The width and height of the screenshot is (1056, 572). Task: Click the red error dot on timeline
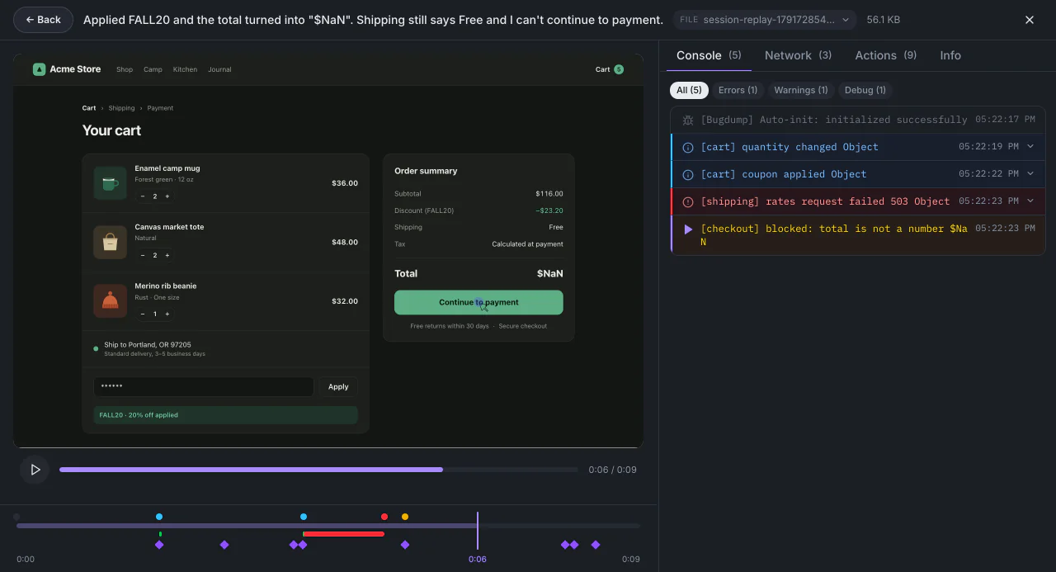click(x=384, y=517)
